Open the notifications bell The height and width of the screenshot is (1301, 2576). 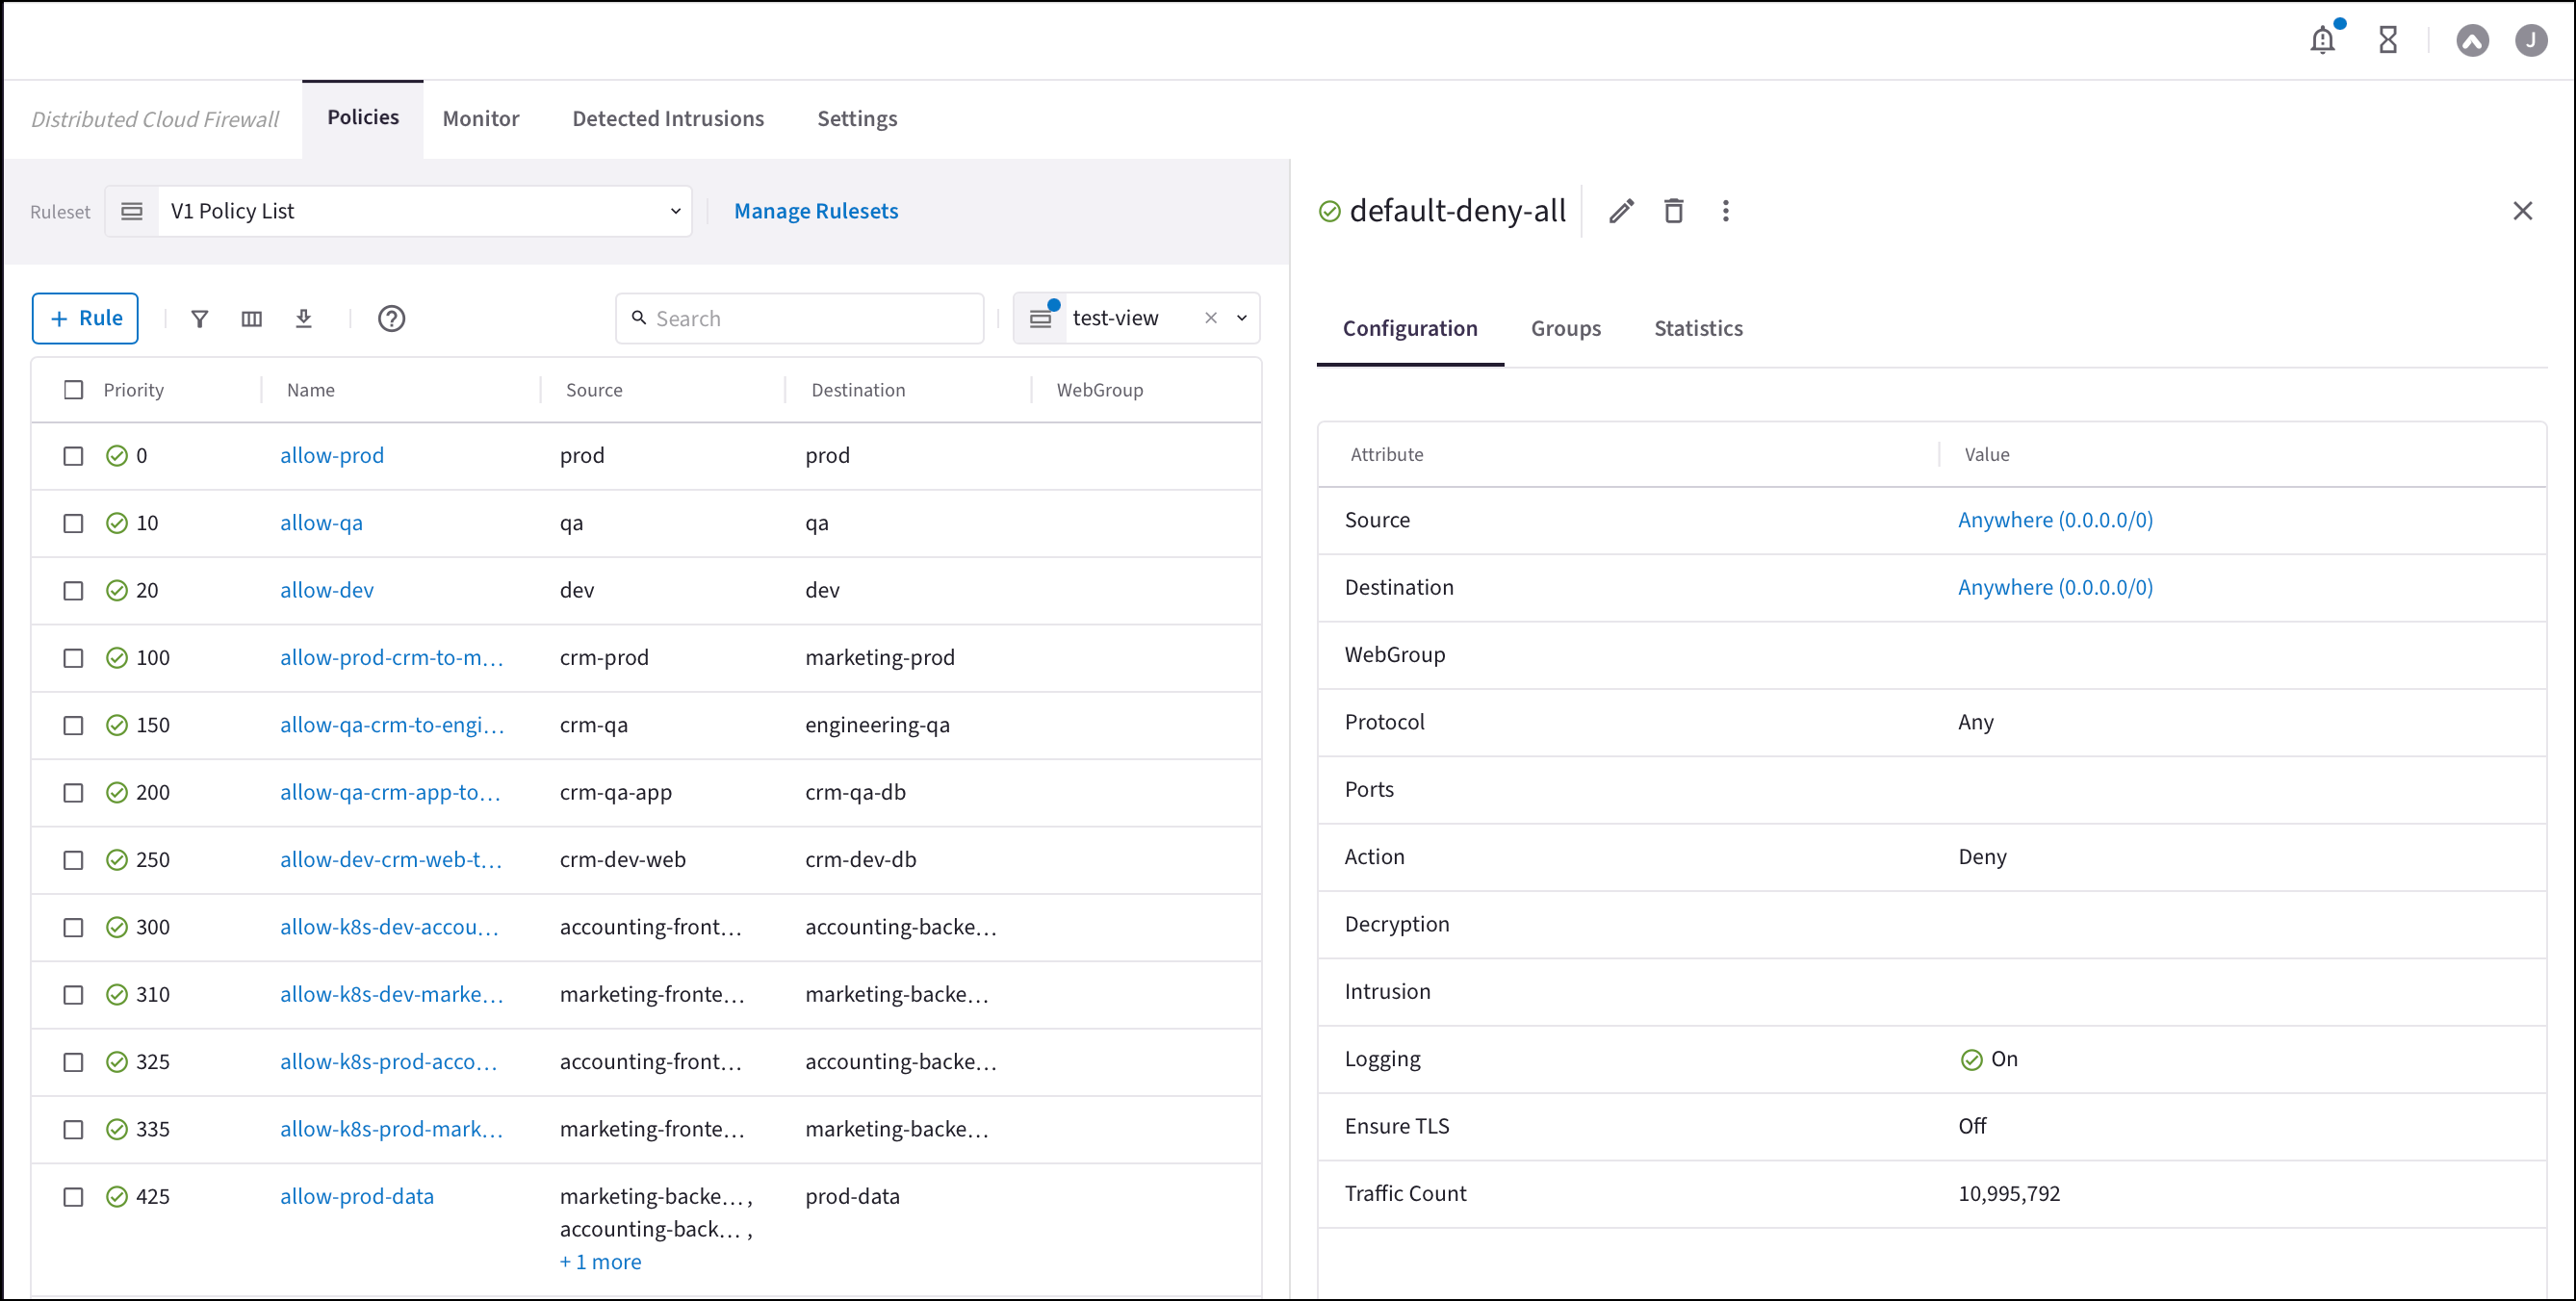[x=2322, y=40]
